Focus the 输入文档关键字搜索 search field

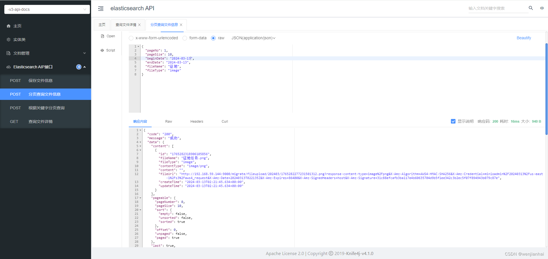coord(498,8)
